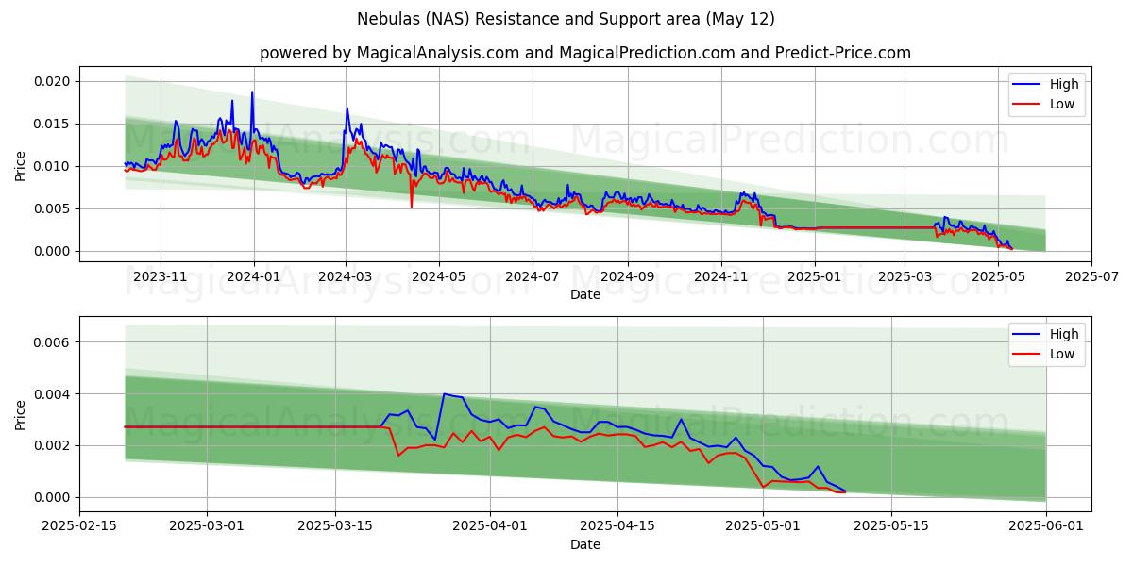1133x566 pixels.
Task: Click the "2023-11" tick label on the top chart
Action: pos(161,276)
